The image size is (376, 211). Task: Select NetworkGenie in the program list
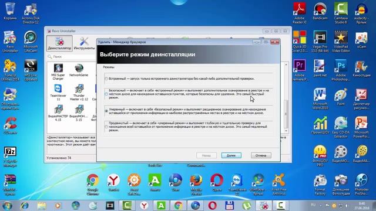click(x=79, y=70)
